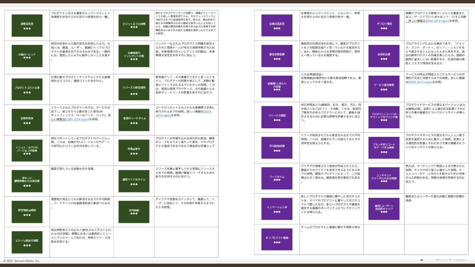Click description starting 顧客またはユーザーが望む体験
This screenshot has width=475, height=267.
click(x=434, y=198)
